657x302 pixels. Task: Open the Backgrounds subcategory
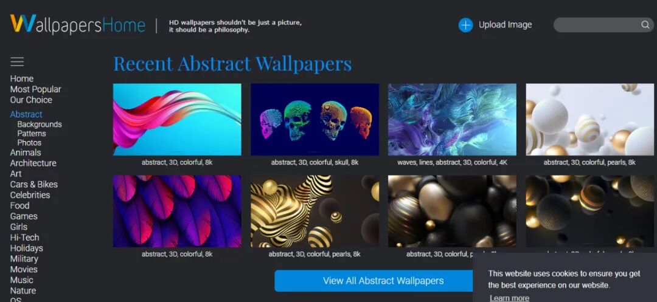pyautogui.click(x=40, y=124)
